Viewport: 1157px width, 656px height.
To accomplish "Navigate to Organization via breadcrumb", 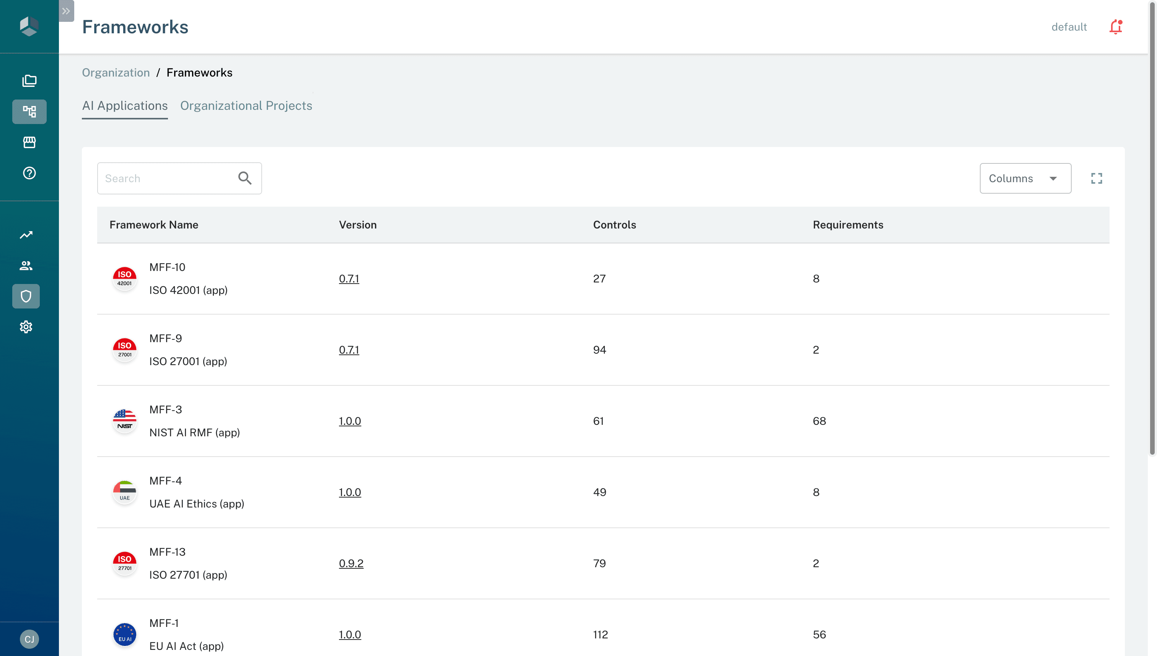I will (x=116, y=72).
